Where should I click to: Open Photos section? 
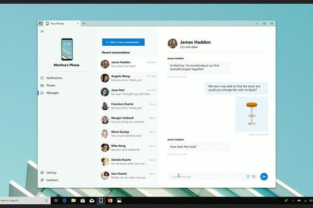tap(51, 85)
